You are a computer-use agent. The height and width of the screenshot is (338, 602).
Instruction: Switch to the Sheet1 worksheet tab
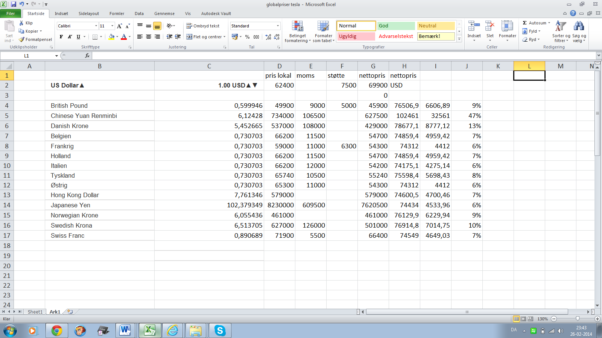tap(35, 312)
